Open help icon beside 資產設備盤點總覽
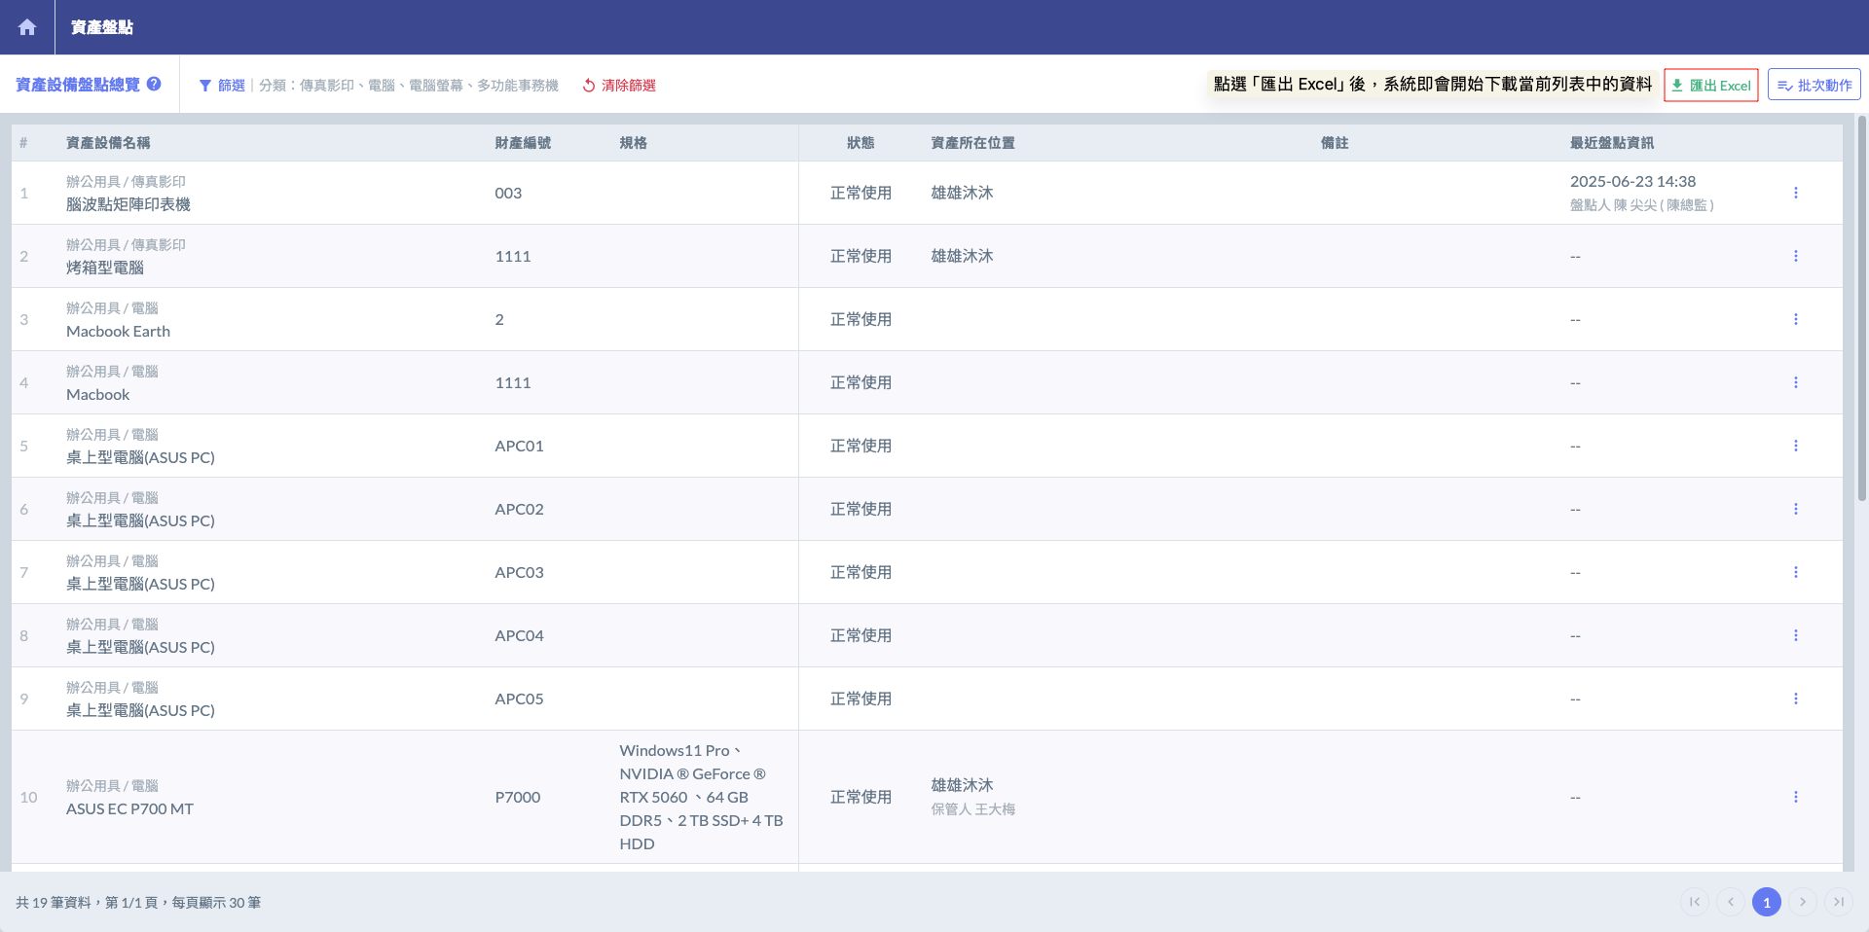The width and height of the screenshot is (1869, 932). 154,85
